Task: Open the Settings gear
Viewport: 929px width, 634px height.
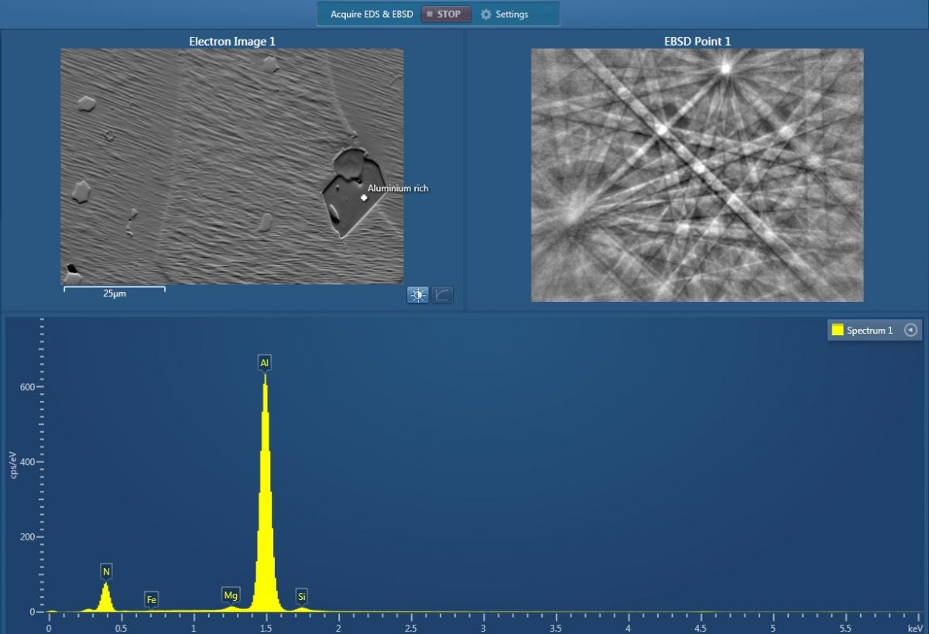Action: [485, 13]
